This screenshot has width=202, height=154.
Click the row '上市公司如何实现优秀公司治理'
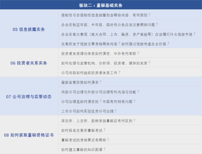point(89,111)
